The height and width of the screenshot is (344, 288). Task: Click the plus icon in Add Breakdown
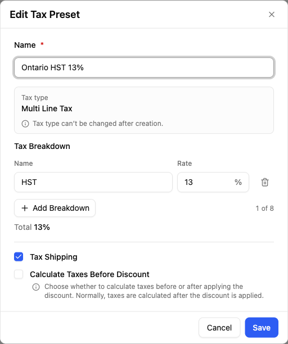(x=25, y=208)
